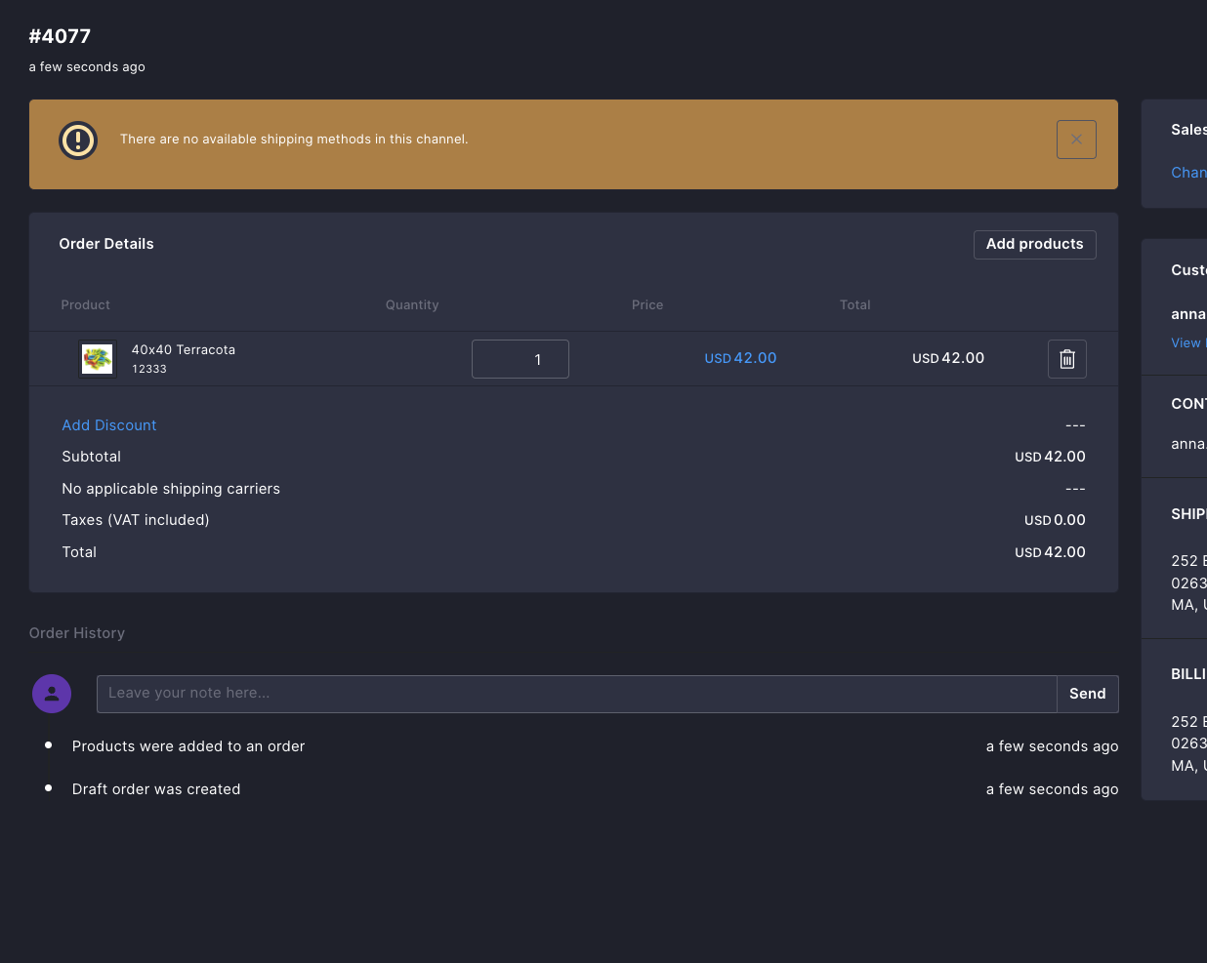Click the 40x40 Terracota product thumbnail
1207x963 pixels.
tap(97, 358)
